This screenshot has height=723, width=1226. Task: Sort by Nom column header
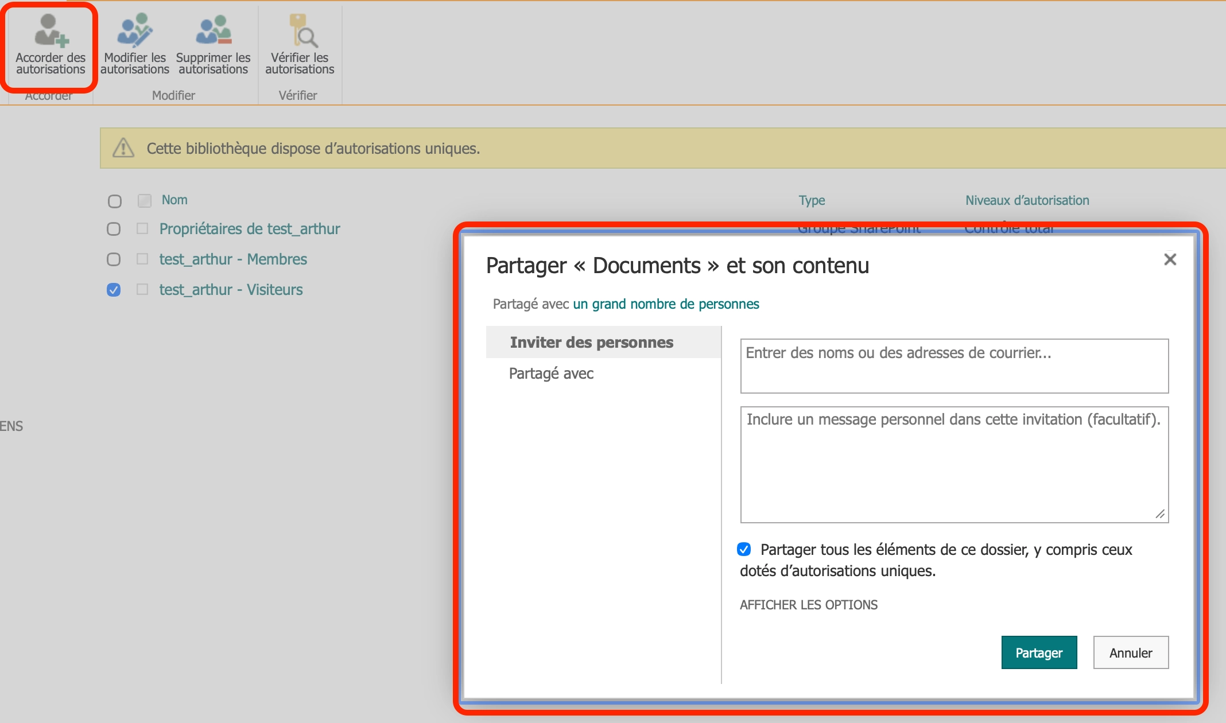pos(174,200)
